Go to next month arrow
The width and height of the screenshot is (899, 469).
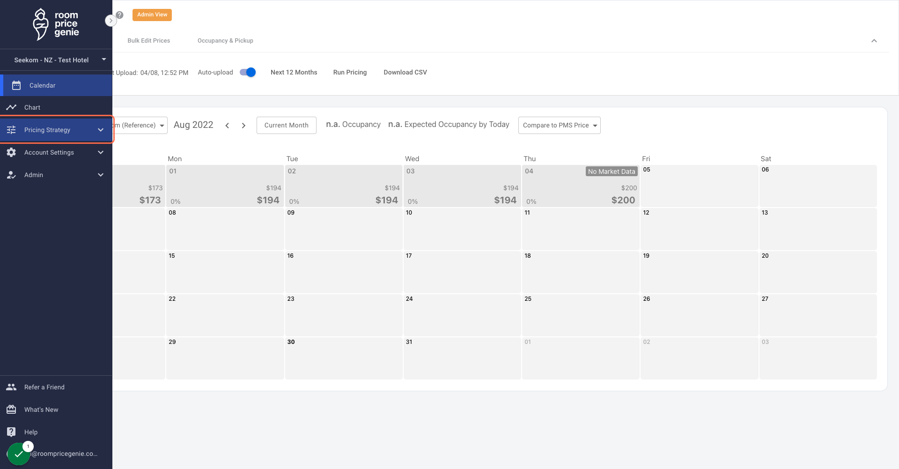tap(243, 126)
